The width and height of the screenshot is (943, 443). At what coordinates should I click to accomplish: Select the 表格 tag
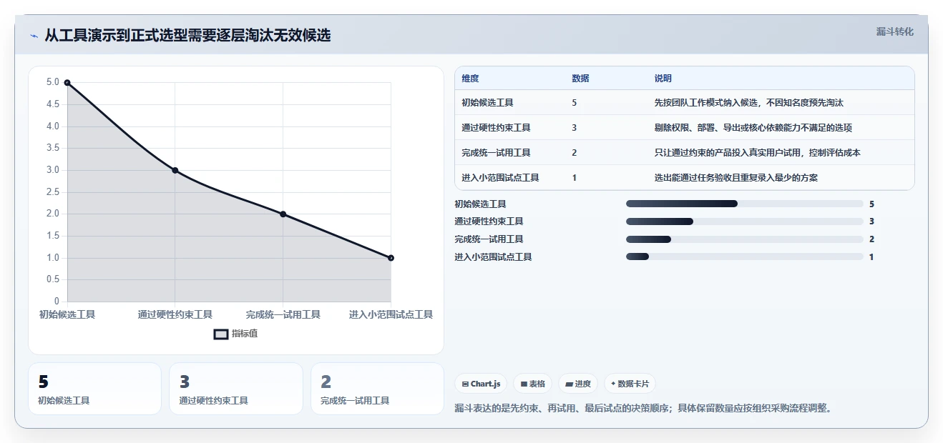coord(532,384)
